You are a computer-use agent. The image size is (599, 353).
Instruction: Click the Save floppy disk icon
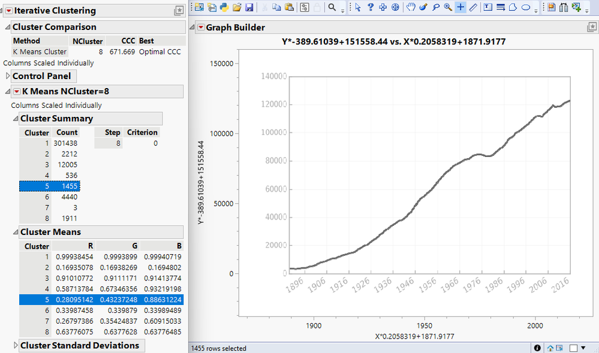249,7
